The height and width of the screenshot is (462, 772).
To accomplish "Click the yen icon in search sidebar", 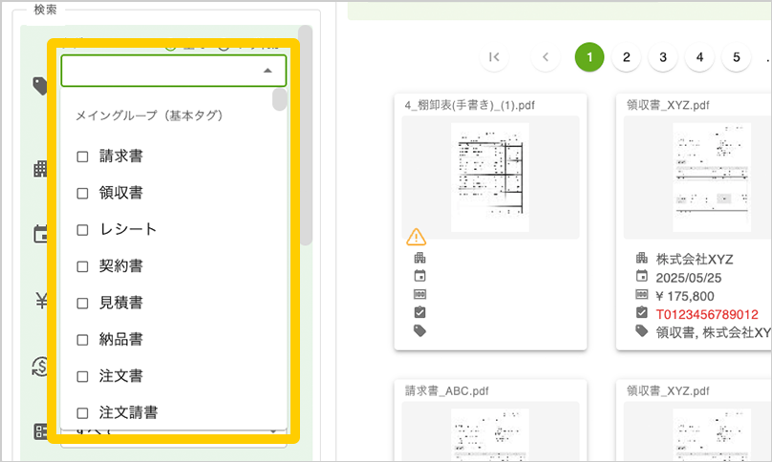I will tap(41, 300).
